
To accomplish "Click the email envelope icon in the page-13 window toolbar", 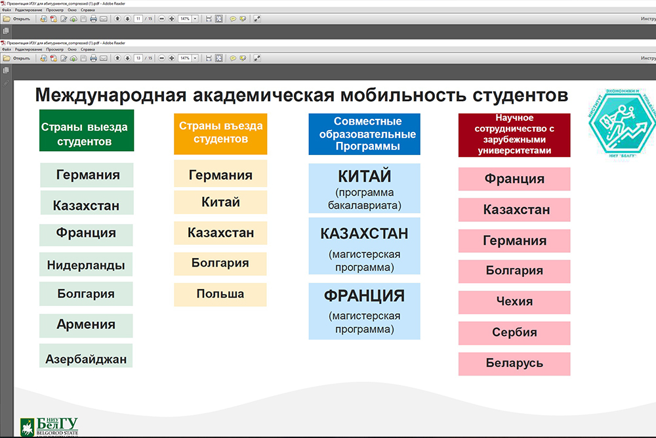I will point(104,58).
